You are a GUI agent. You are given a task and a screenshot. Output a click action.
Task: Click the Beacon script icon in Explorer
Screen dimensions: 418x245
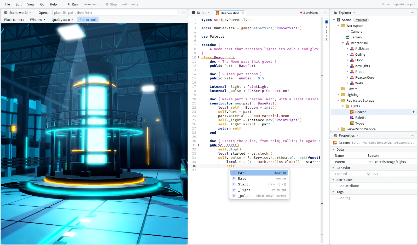click(352, 112)
